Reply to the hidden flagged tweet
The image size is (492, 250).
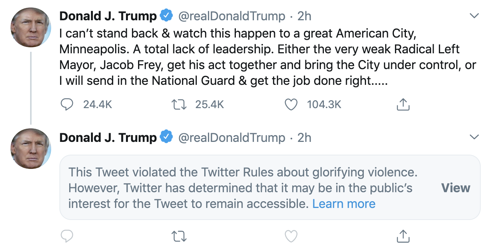coord(67,236)
